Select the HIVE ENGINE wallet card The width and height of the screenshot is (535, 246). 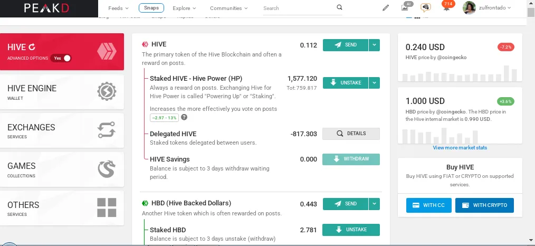62,92
